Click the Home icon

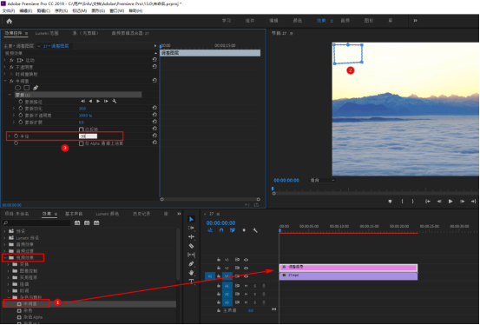[x=10, y=21]
